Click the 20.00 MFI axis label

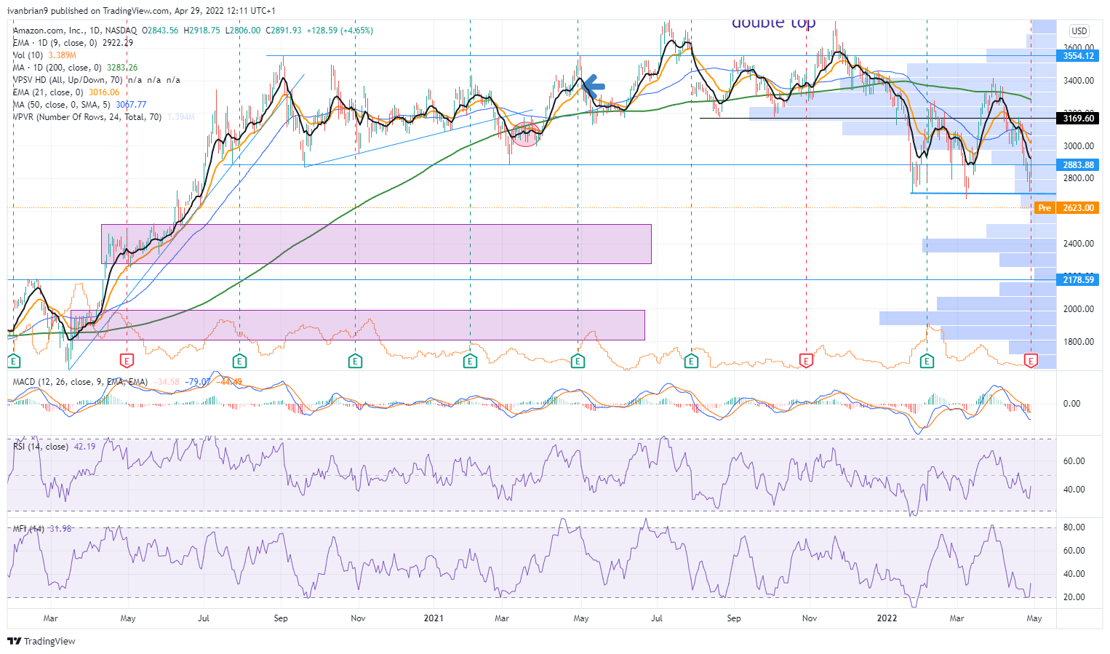point(1074,597)
